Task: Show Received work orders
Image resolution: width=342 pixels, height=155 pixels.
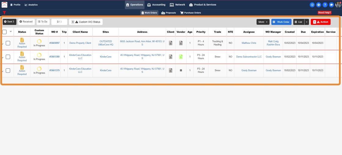Action: coord(26,22)
